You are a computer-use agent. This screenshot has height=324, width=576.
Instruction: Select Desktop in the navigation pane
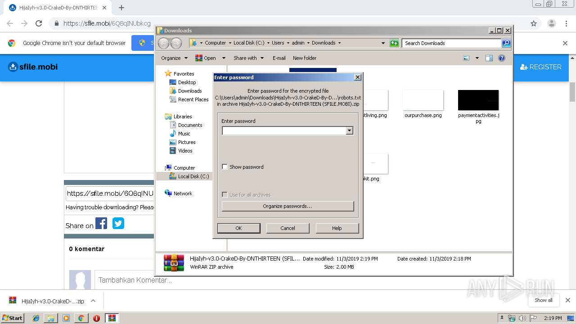(x=187, y=82)
